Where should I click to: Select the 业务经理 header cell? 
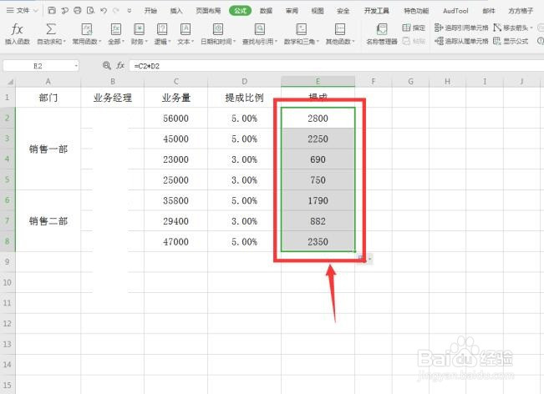click(x=113, y=98)
